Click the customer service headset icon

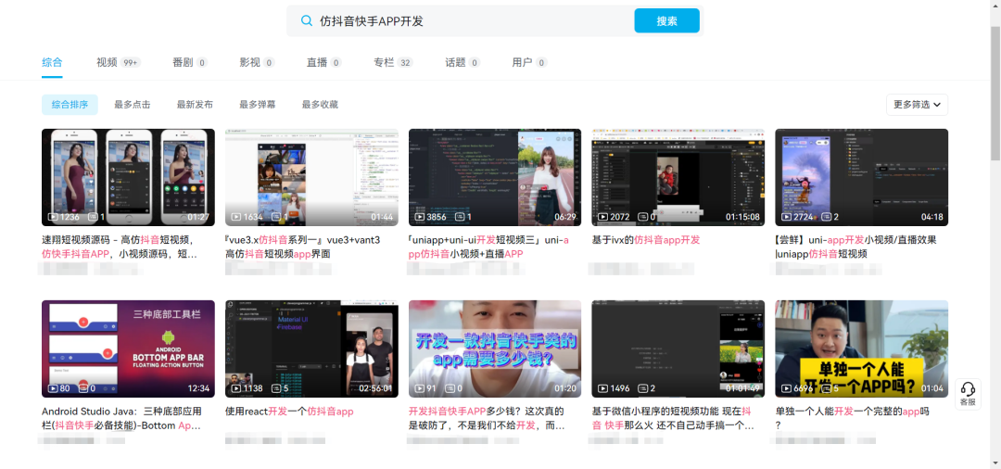[968, 388]
